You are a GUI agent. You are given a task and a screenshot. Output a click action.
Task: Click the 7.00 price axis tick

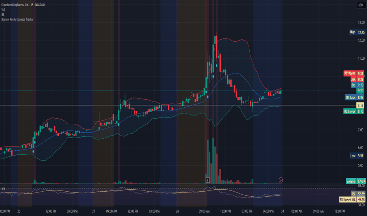pos(361,130)
